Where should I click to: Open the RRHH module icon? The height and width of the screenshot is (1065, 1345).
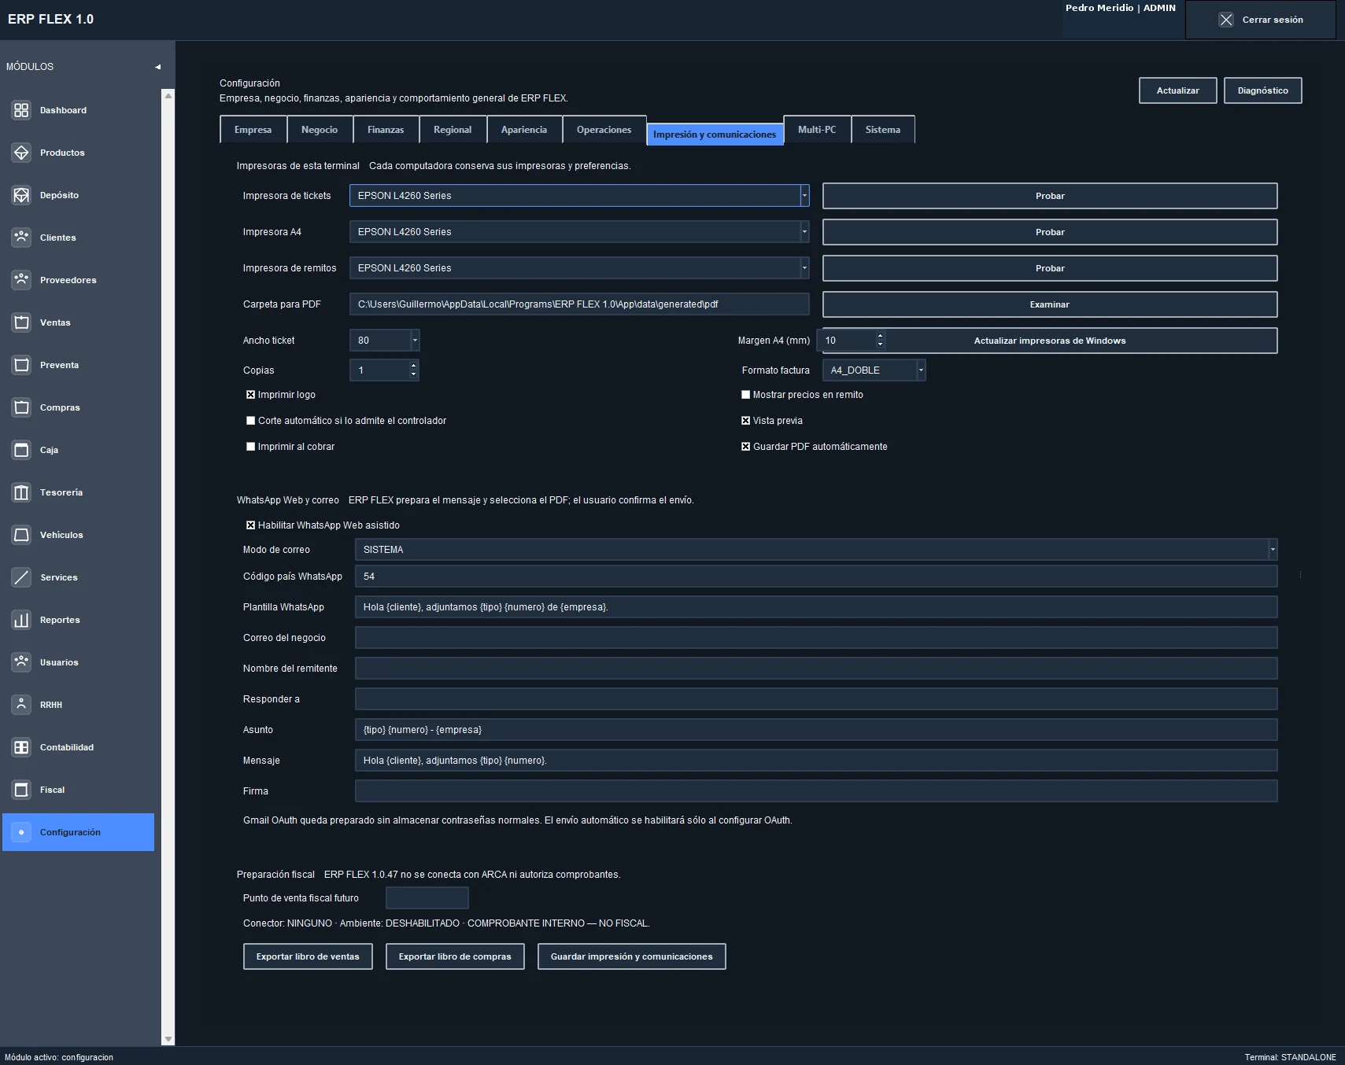21,705
